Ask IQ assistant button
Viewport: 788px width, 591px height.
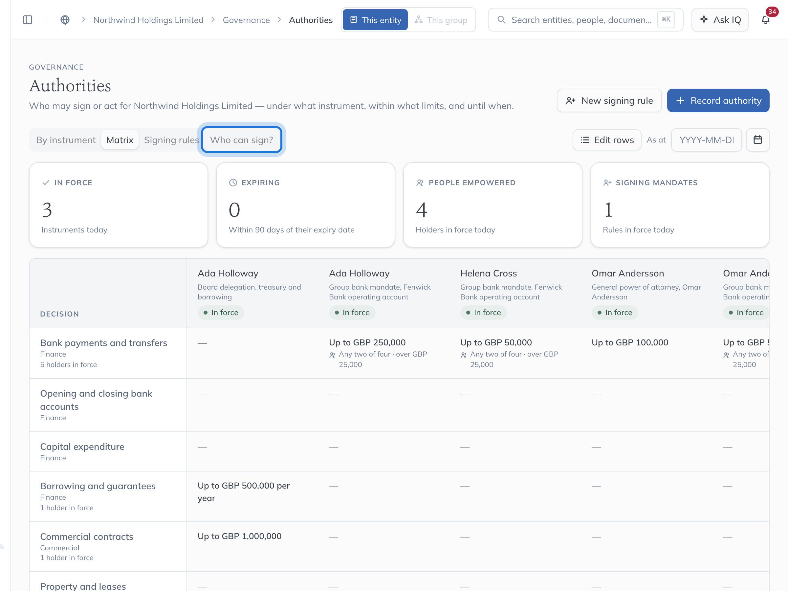click(x=720, y=20)
